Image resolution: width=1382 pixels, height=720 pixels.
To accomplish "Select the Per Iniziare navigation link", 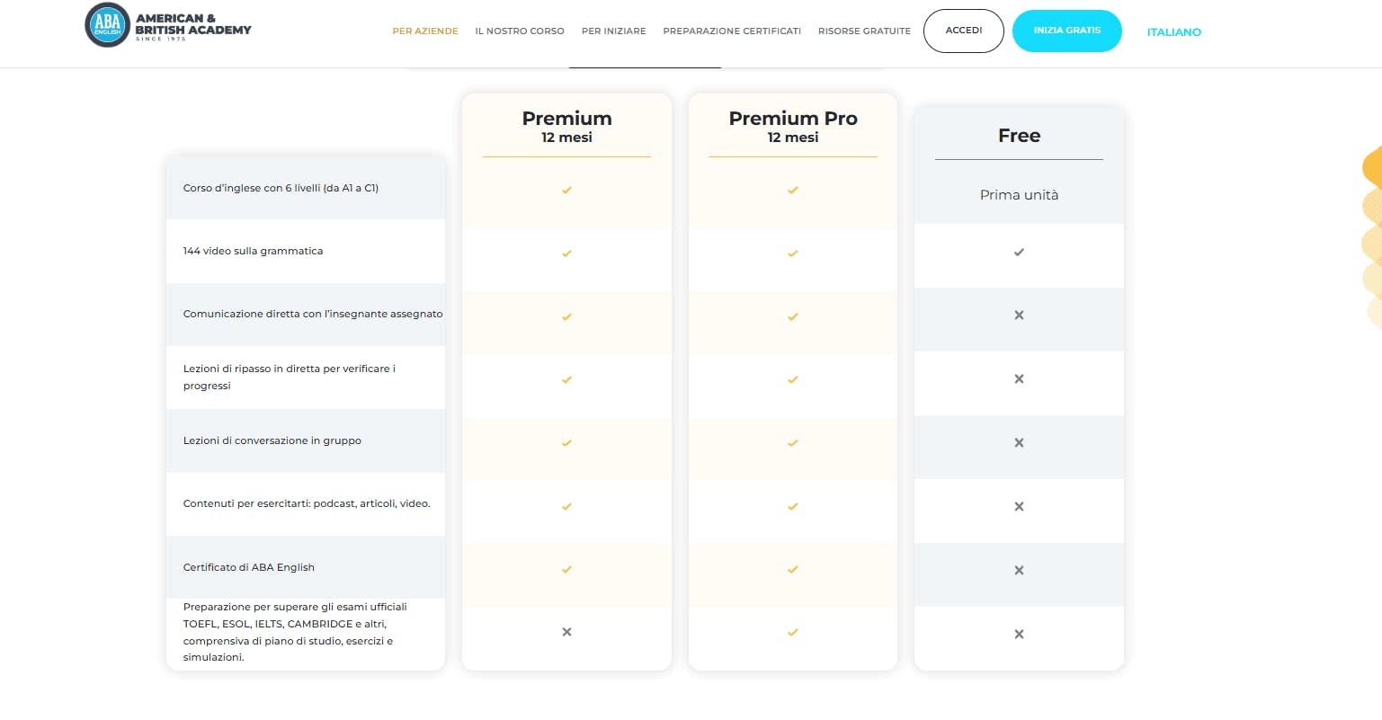I will point(613,31).
